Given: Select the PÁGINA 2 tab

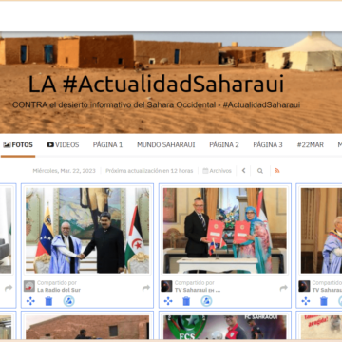Looking at the screenshot, I should click(224, 145).
